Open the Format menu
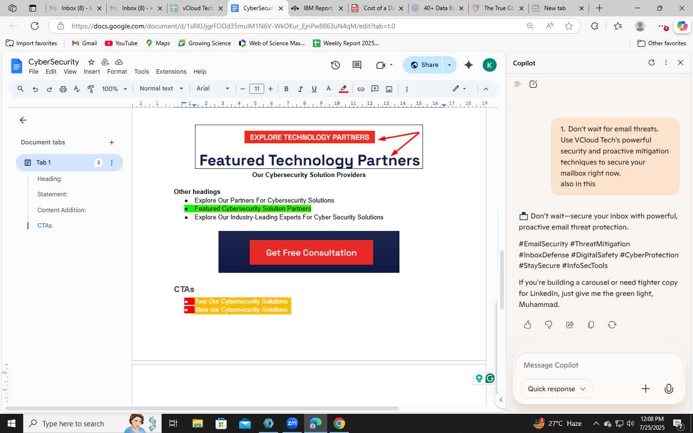 117,72
